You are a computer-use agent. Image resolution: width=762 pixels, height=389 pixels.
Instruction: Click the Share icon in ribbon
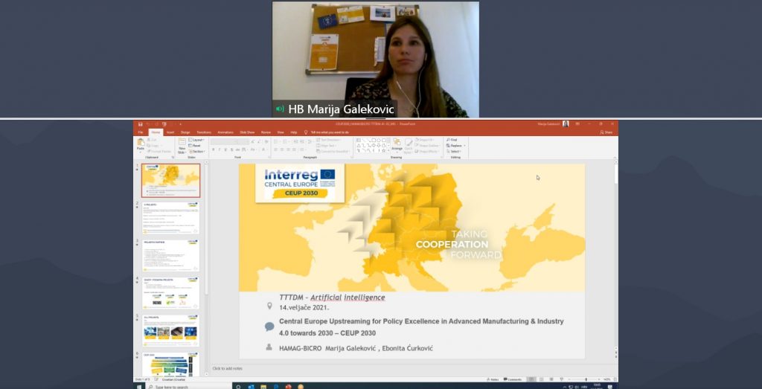pos(606,132)
